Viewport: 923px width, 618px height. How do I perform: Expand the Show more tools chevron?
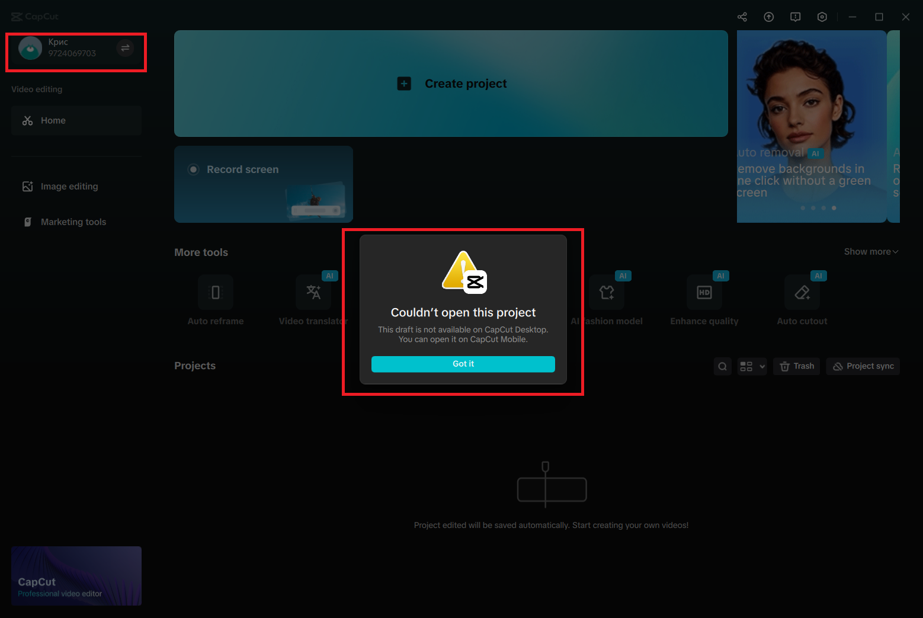[871, 252]
